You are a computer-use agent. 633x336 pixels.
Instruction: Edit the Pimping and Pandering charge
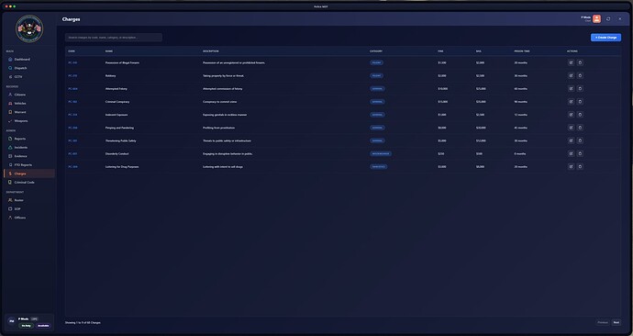(571, 128)
